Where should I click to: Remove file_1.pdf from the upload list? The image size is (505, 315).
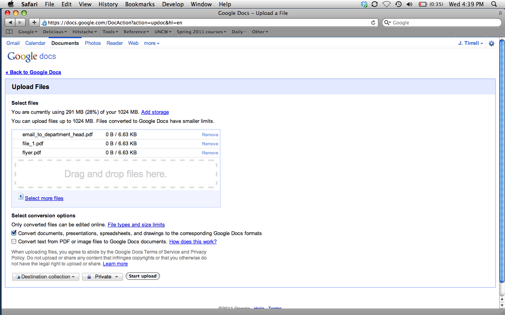[210, 144]
